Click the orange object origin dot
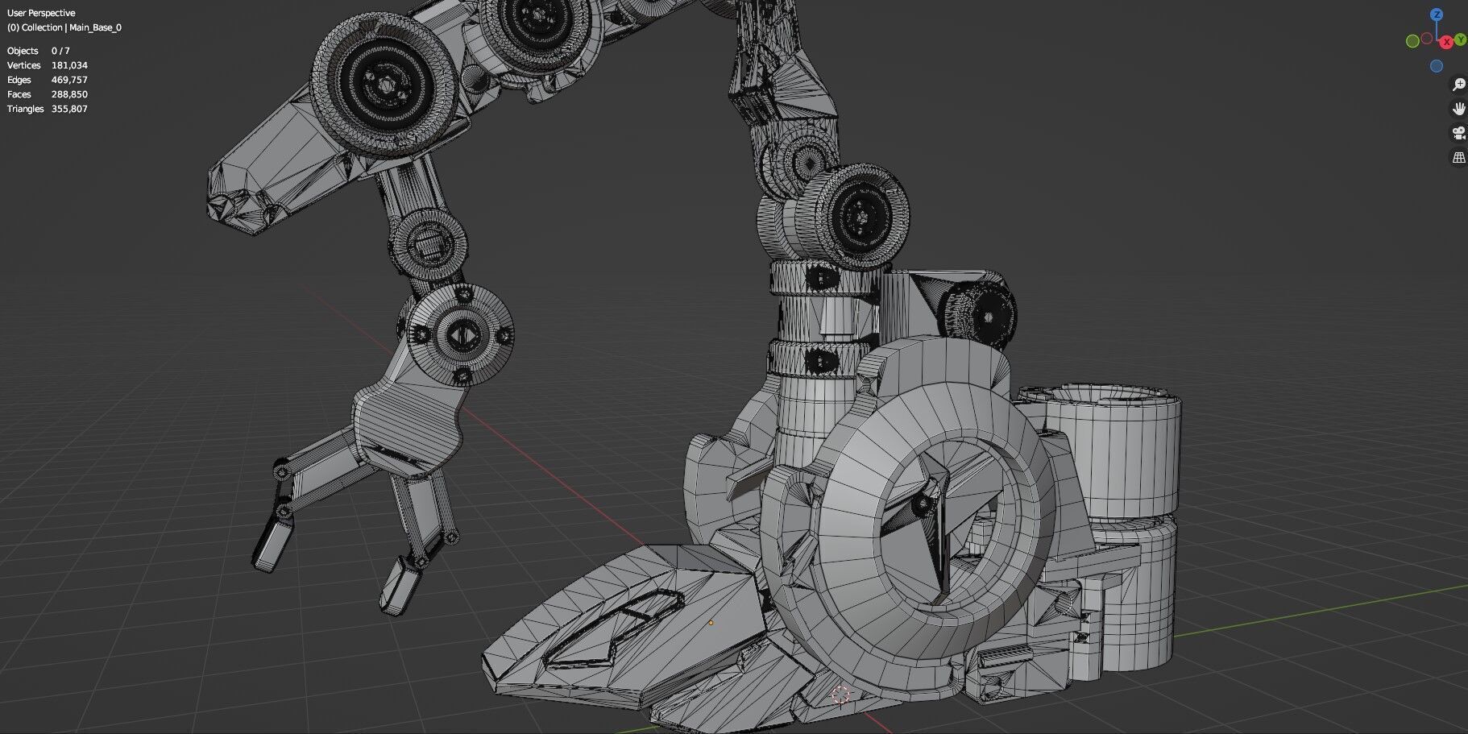 (x=711, y=622)
